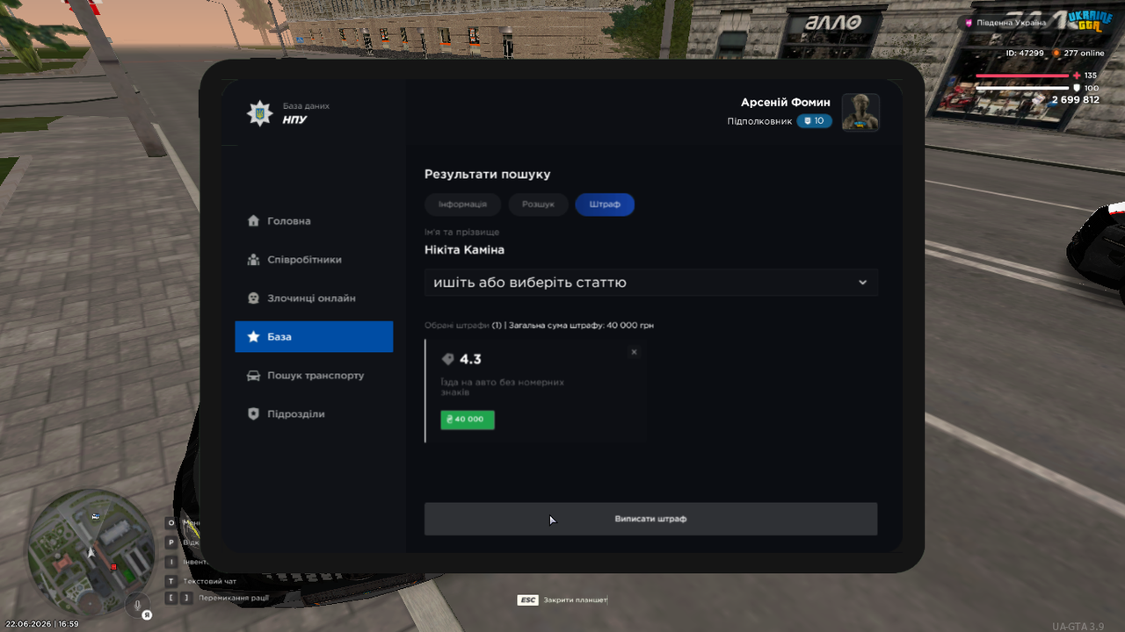This screenshot has width=1125, height=632.
Task: Open the article selection dropdown chevron
Action: [x=862, y=283]
